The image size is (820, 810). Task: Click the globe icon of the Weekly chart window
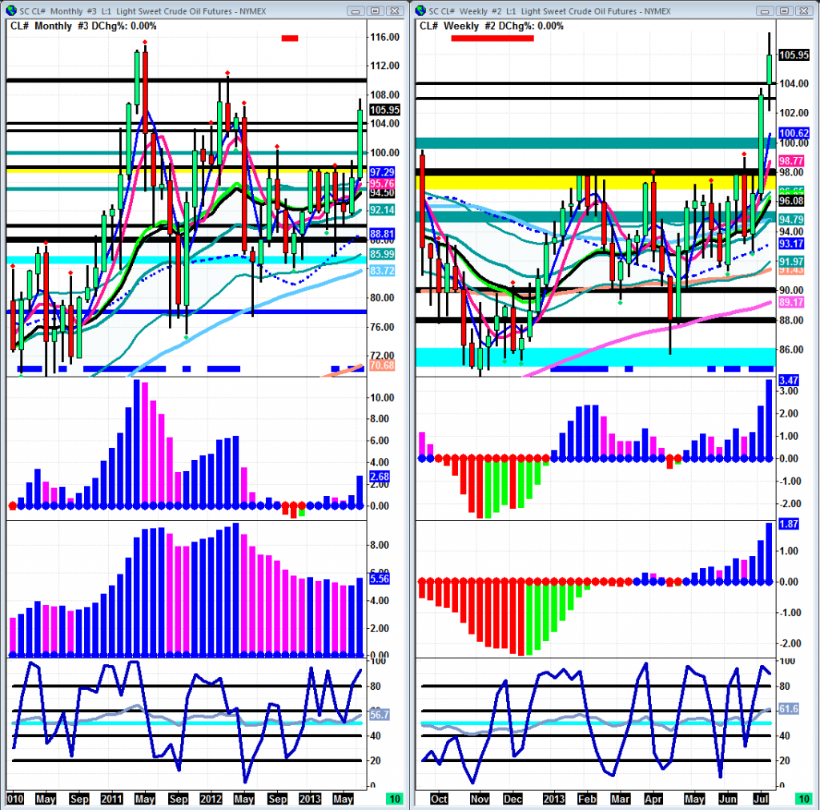(423, 10)
